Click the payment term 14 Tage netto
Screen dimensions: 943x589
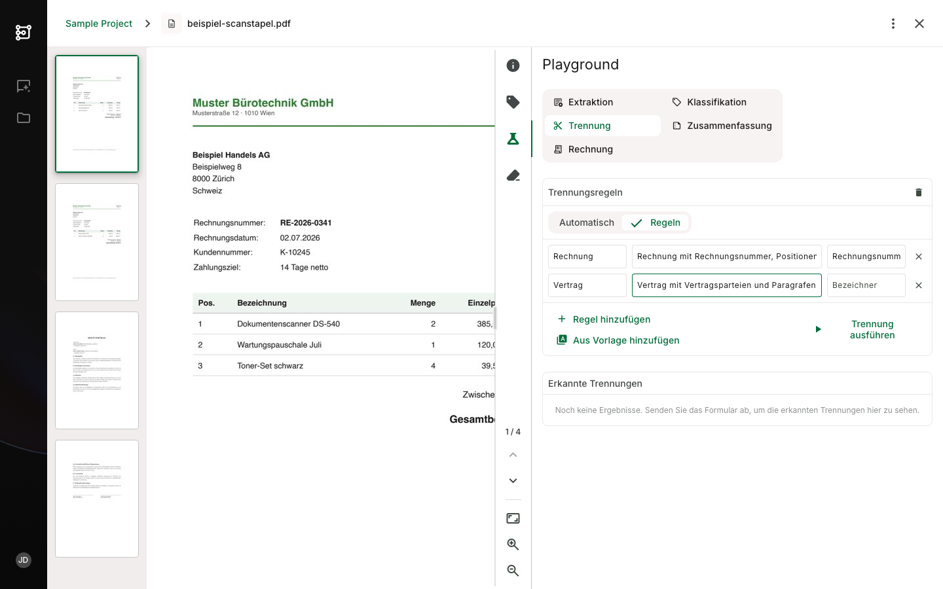click(305, 267)
